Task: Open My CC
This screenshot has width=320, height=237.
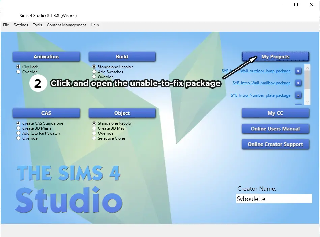Action: tap(275, 113)
